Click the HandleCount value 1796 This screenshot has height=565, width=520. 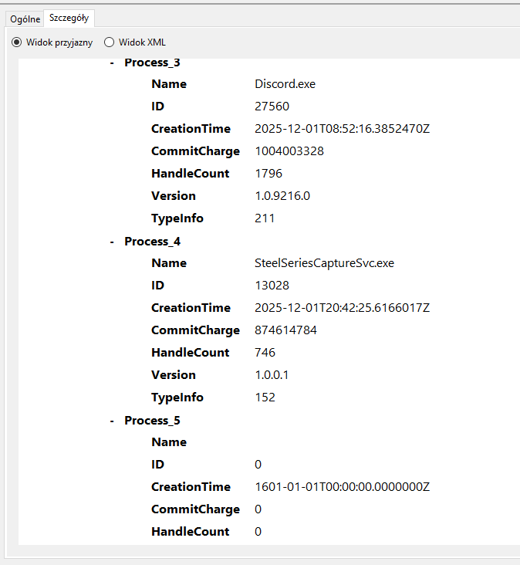coord(268,174)
